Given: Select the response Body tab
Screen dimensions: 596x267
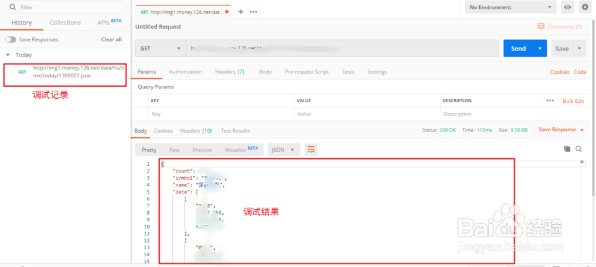Looking at the screenshot, I should 141,131.
